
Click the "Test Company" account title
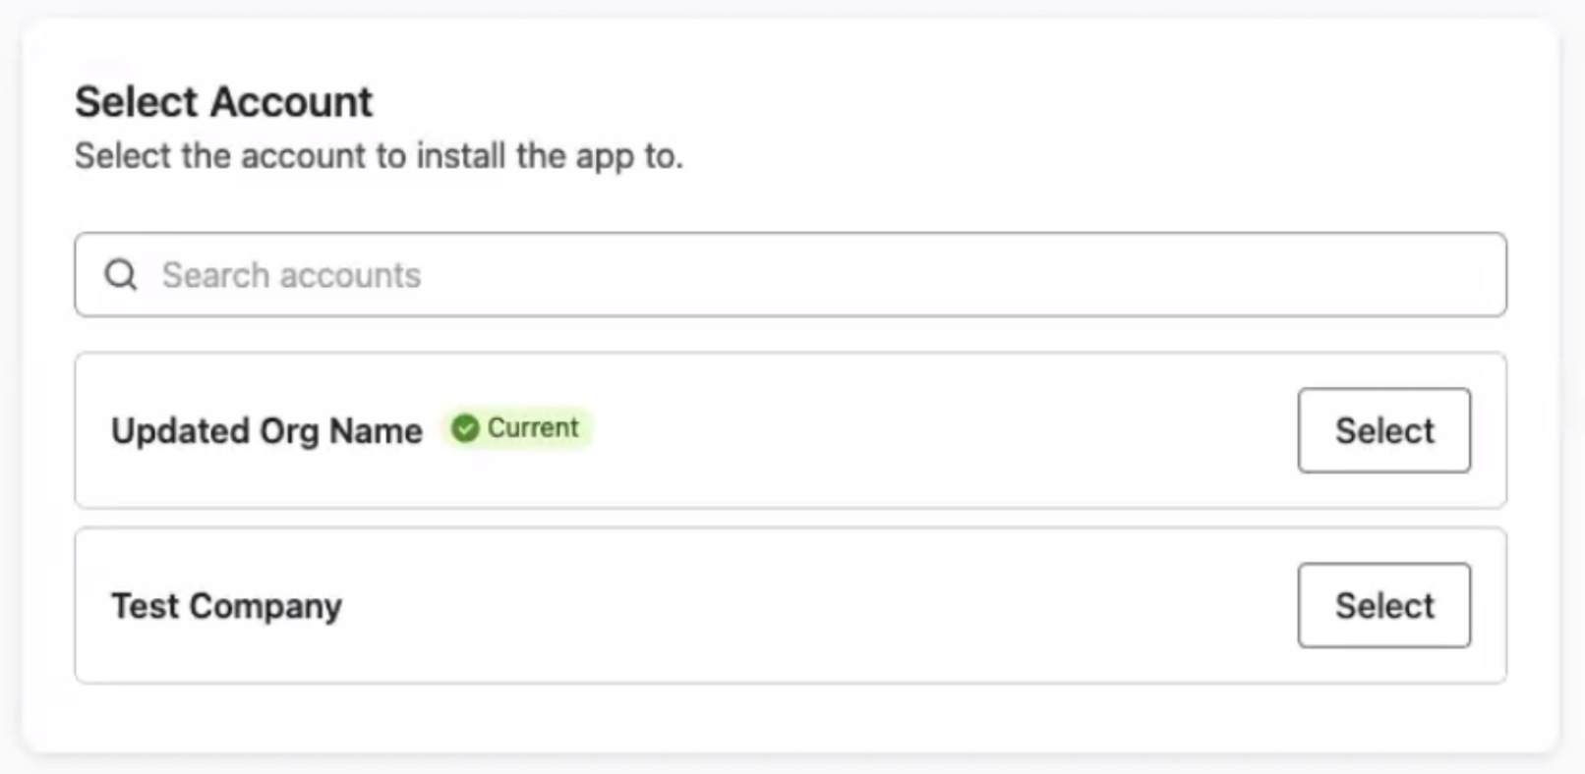pyautogui.click(x=226, y=606)
